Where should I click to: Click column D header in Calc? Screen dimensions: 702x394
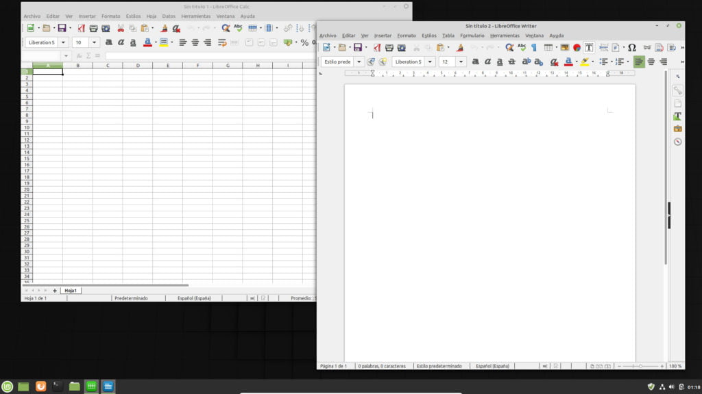[x=137, y=65]
